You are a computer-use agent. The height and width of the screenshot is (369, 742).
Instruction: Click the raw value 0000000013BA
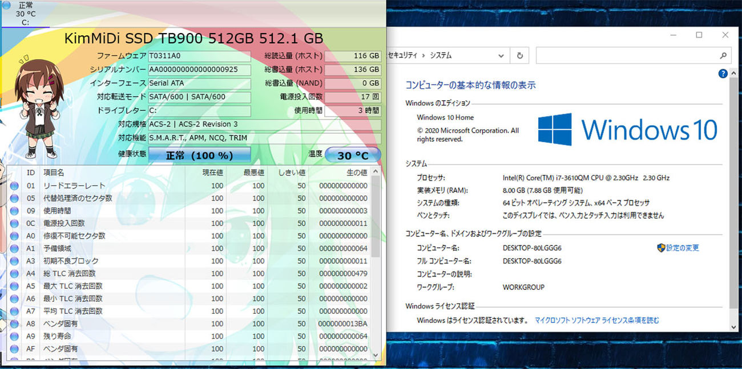(x=343, y=323)
